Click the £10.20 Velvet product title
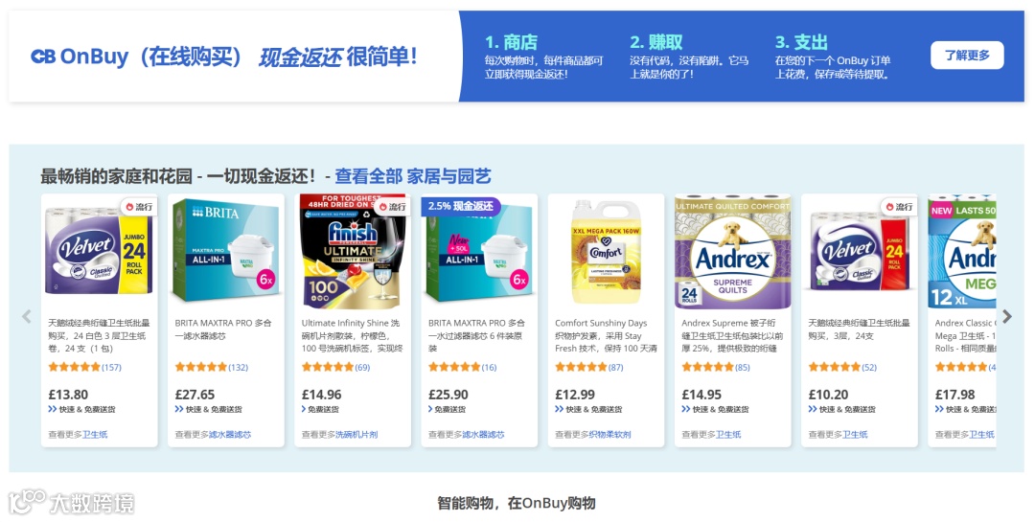The image size is (1035, 522). tap(859, 329)
